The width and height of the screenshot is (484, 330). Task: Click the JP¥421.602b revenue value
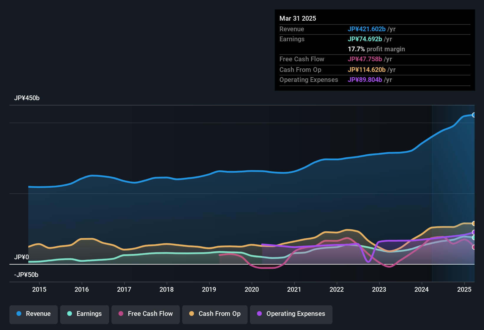coord(367,29)
